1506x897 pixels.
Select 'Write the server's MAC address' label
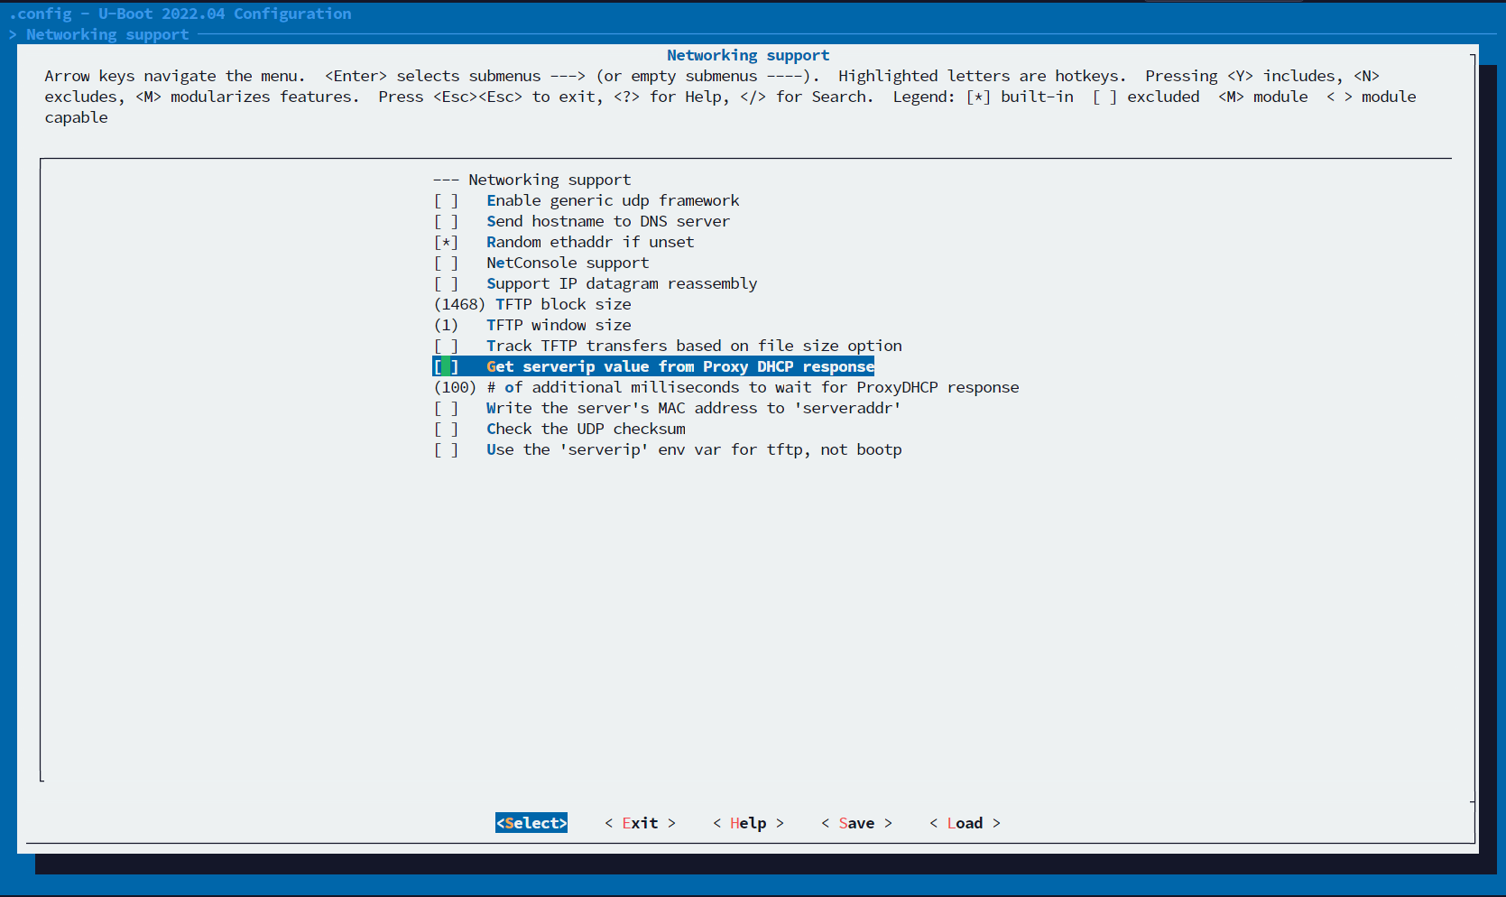[694, 408]
